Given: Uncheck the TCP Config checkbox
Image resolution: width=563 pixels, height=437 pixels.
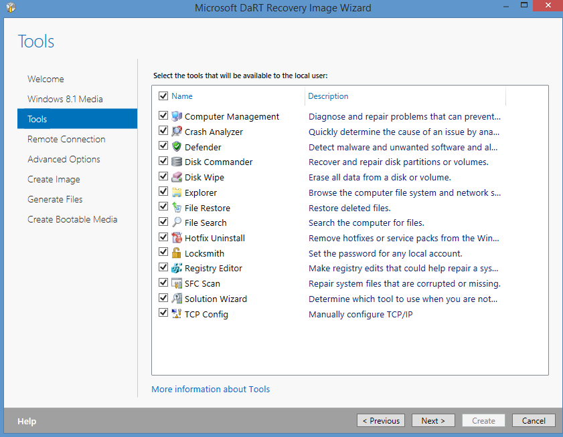Looking at the screenshot, I should 163,313.
